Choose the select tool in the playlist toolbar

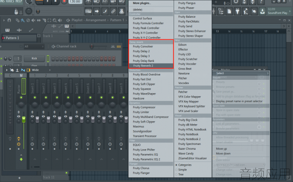[49, 20]
